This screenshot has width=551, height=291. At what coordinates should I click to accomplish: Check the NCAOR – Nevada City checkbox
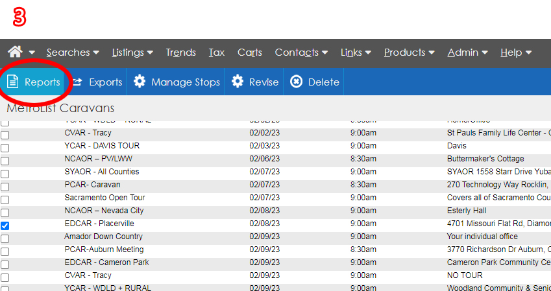point(5,213)
